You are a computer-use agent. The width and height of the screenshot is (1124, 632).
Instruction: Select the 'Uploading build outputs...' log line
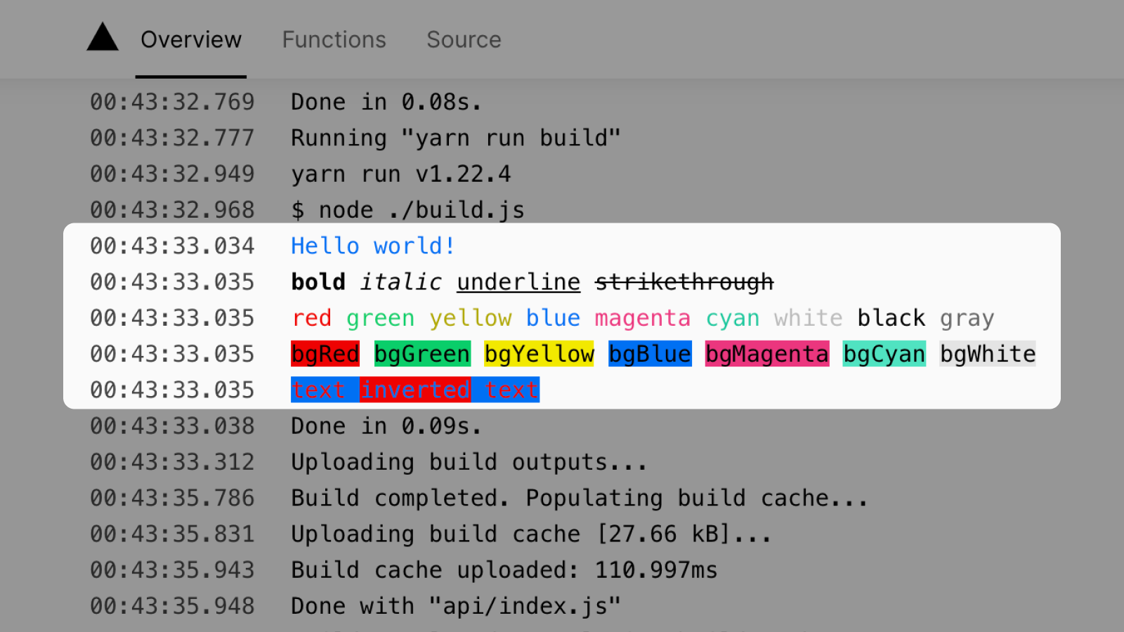point(469,462)
